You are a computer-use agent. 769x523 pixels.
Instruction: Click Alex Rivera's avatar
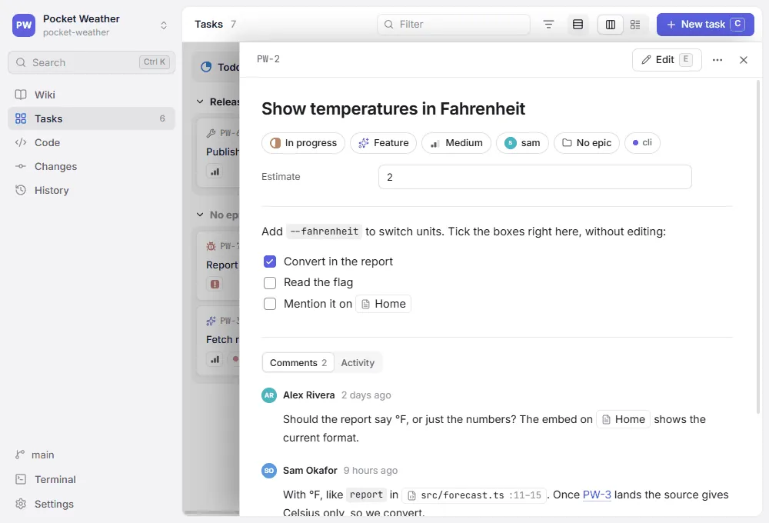pos(269,395)
